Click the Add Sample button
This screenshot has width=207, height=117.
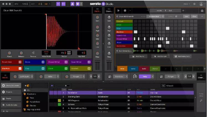(160, 56)
